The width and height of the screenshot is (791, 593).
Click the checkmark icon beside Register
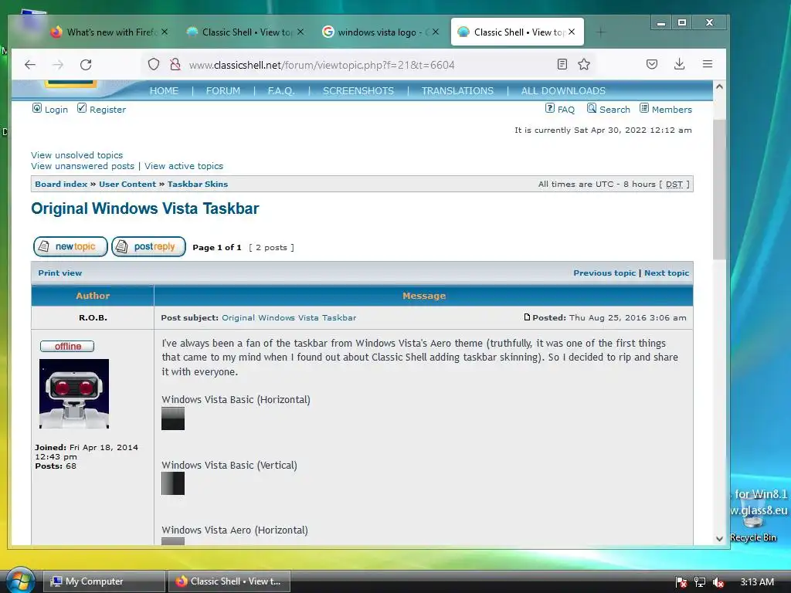(x=82, y=108)
